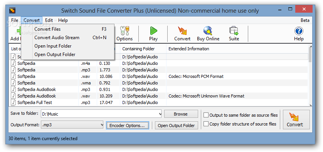Click the .wma format cell
The image size is (323, 152).
pyautogui.click(x=86, y=83)
